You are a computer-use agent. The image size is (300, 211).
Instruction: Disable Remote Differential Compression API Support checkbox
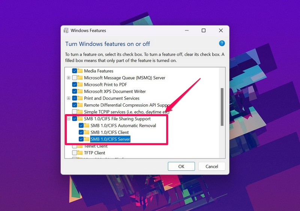click(x=75, y=105)
